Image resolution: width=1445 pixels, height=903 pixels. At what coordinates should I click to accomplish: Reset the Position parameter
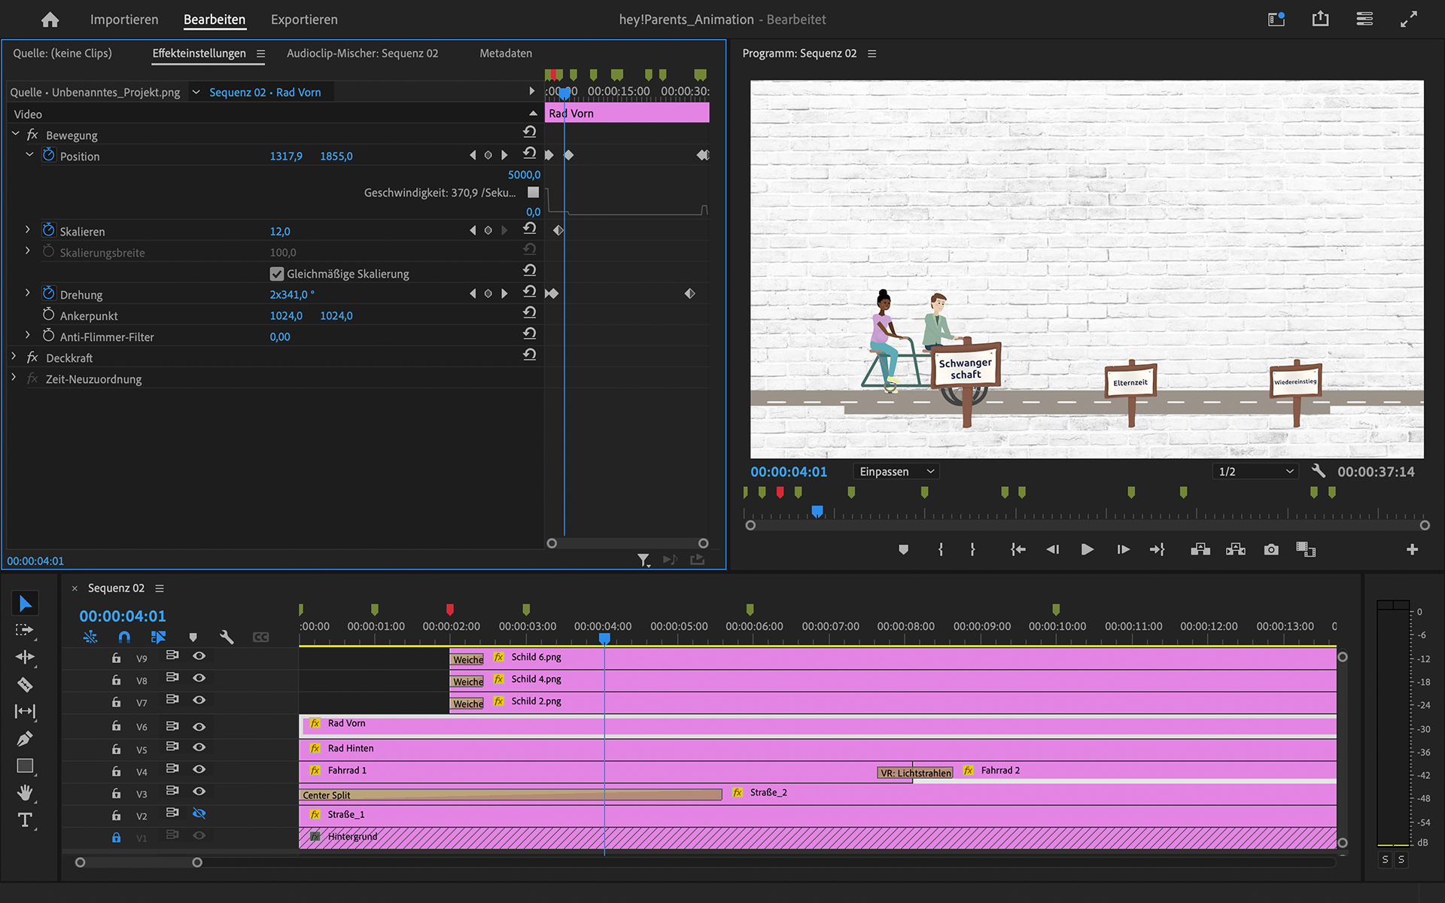click(530, 154)
